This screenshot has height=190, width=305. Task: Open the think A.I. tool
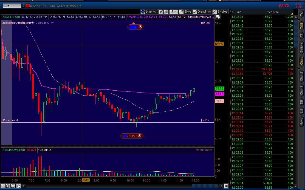149,11
